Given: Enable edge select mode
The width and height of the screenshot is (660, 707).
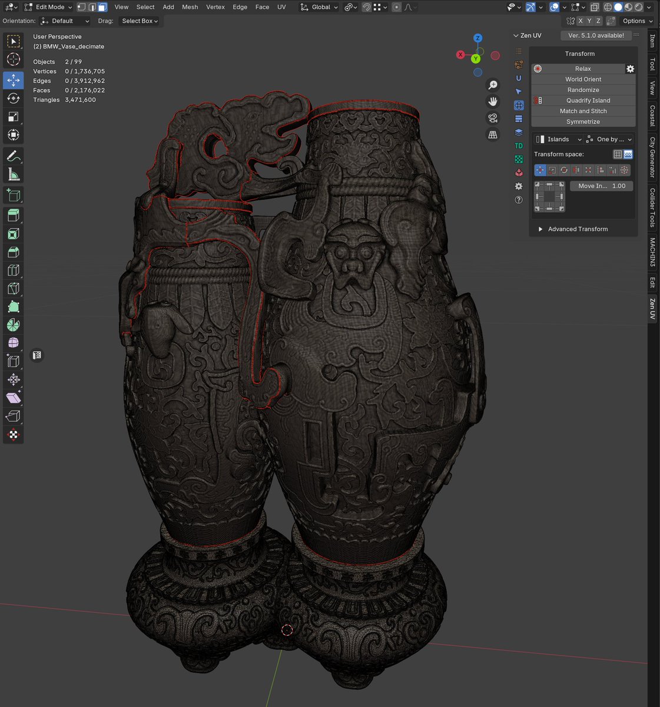Looking at the screenshot, I should [x=92, y=7].
